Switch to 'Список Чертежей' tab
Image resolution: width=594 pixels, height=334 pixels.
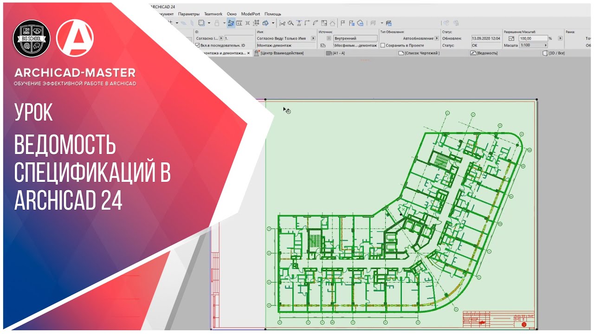pyautogui.click(x=419, y=53)
